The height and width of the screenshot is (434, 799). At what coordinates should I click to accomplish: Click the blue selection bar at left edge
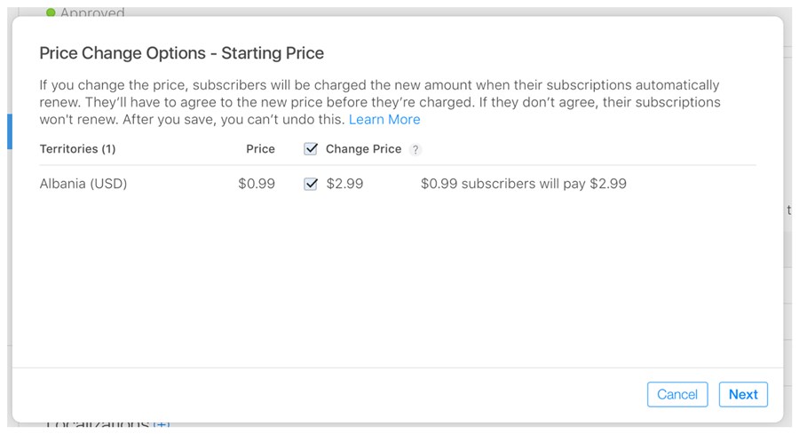pos(9,131)
